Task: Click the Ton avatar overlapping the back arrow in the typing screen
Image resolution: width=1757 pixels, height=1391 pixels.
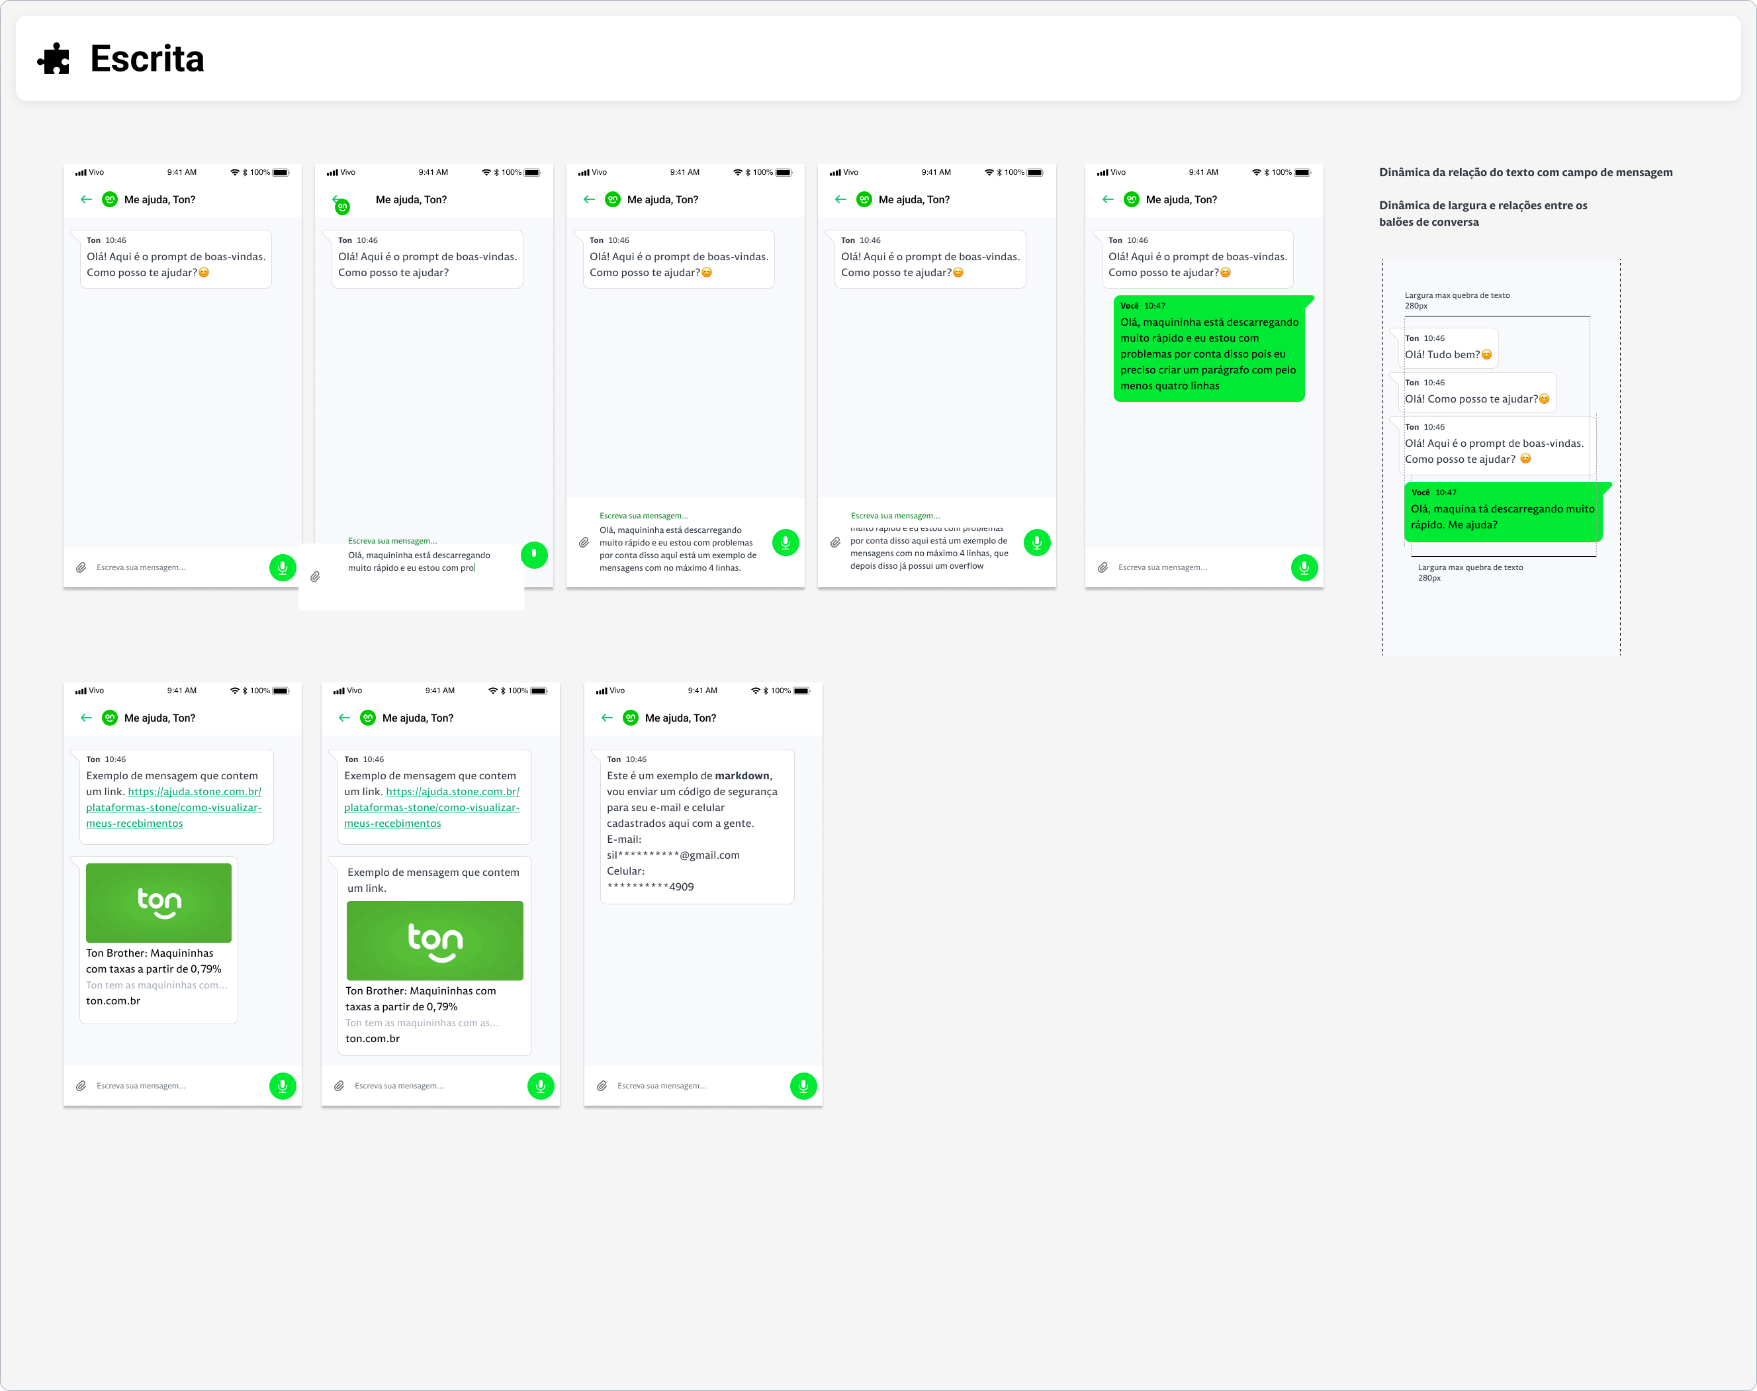Action: [x=343, y=207]
